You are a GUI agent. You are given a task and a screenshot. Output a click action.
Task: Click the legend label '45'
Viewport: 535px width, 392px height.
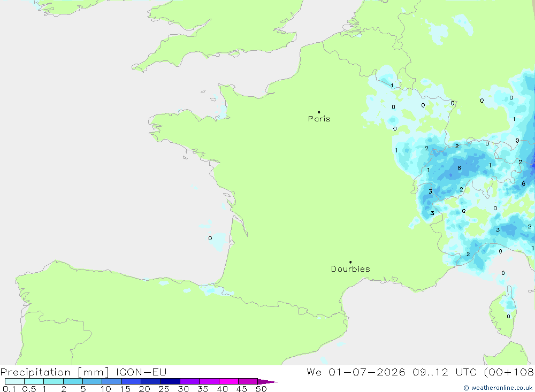(x=242, y=389)
